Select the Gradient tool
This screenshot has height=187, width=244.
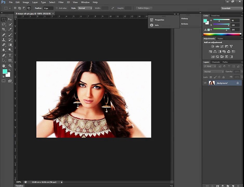click(x=10, y=45)
